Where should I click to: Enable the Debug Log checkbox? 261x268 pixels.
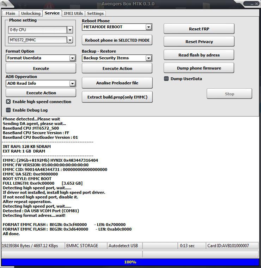8,110
